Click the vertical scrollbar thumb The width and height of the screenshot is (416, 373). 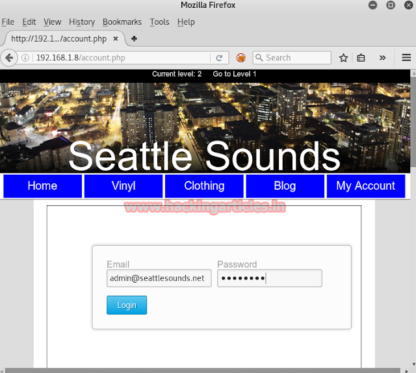pos(413,122)
